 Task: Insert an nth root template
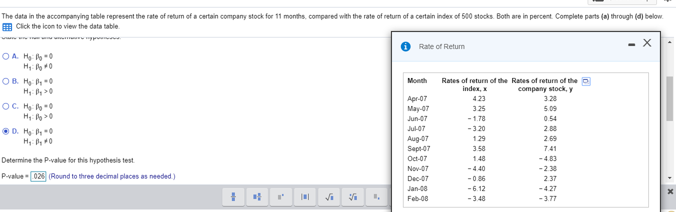tap(351, 197)
